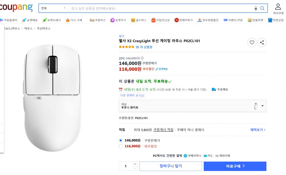Open the 쿠팡플레이 menu item

pyautogui.click(x=8, y=20)
